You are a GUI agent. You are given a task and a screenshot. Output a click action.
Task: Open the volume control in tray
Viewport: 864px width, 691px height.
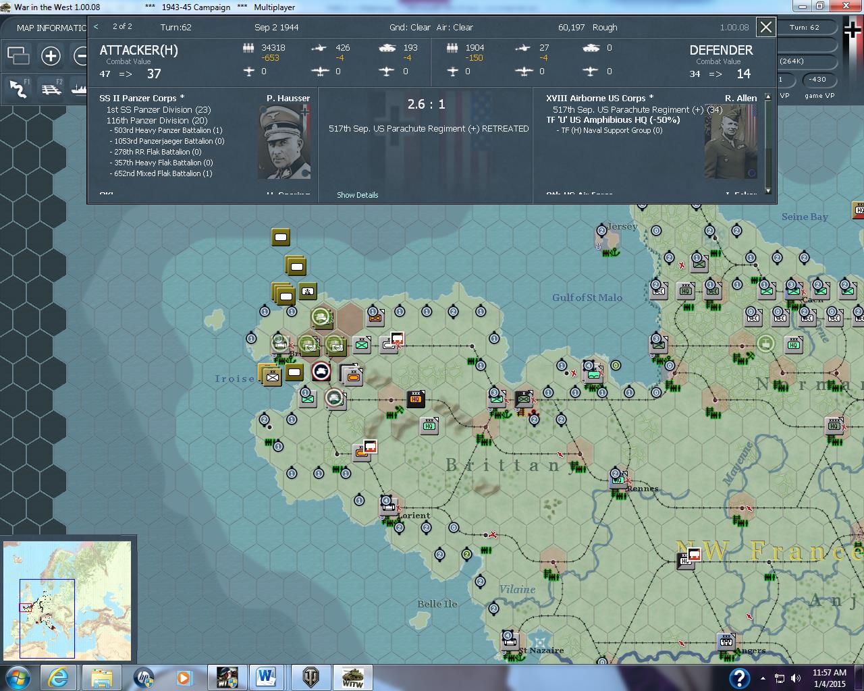pos(796,678)
